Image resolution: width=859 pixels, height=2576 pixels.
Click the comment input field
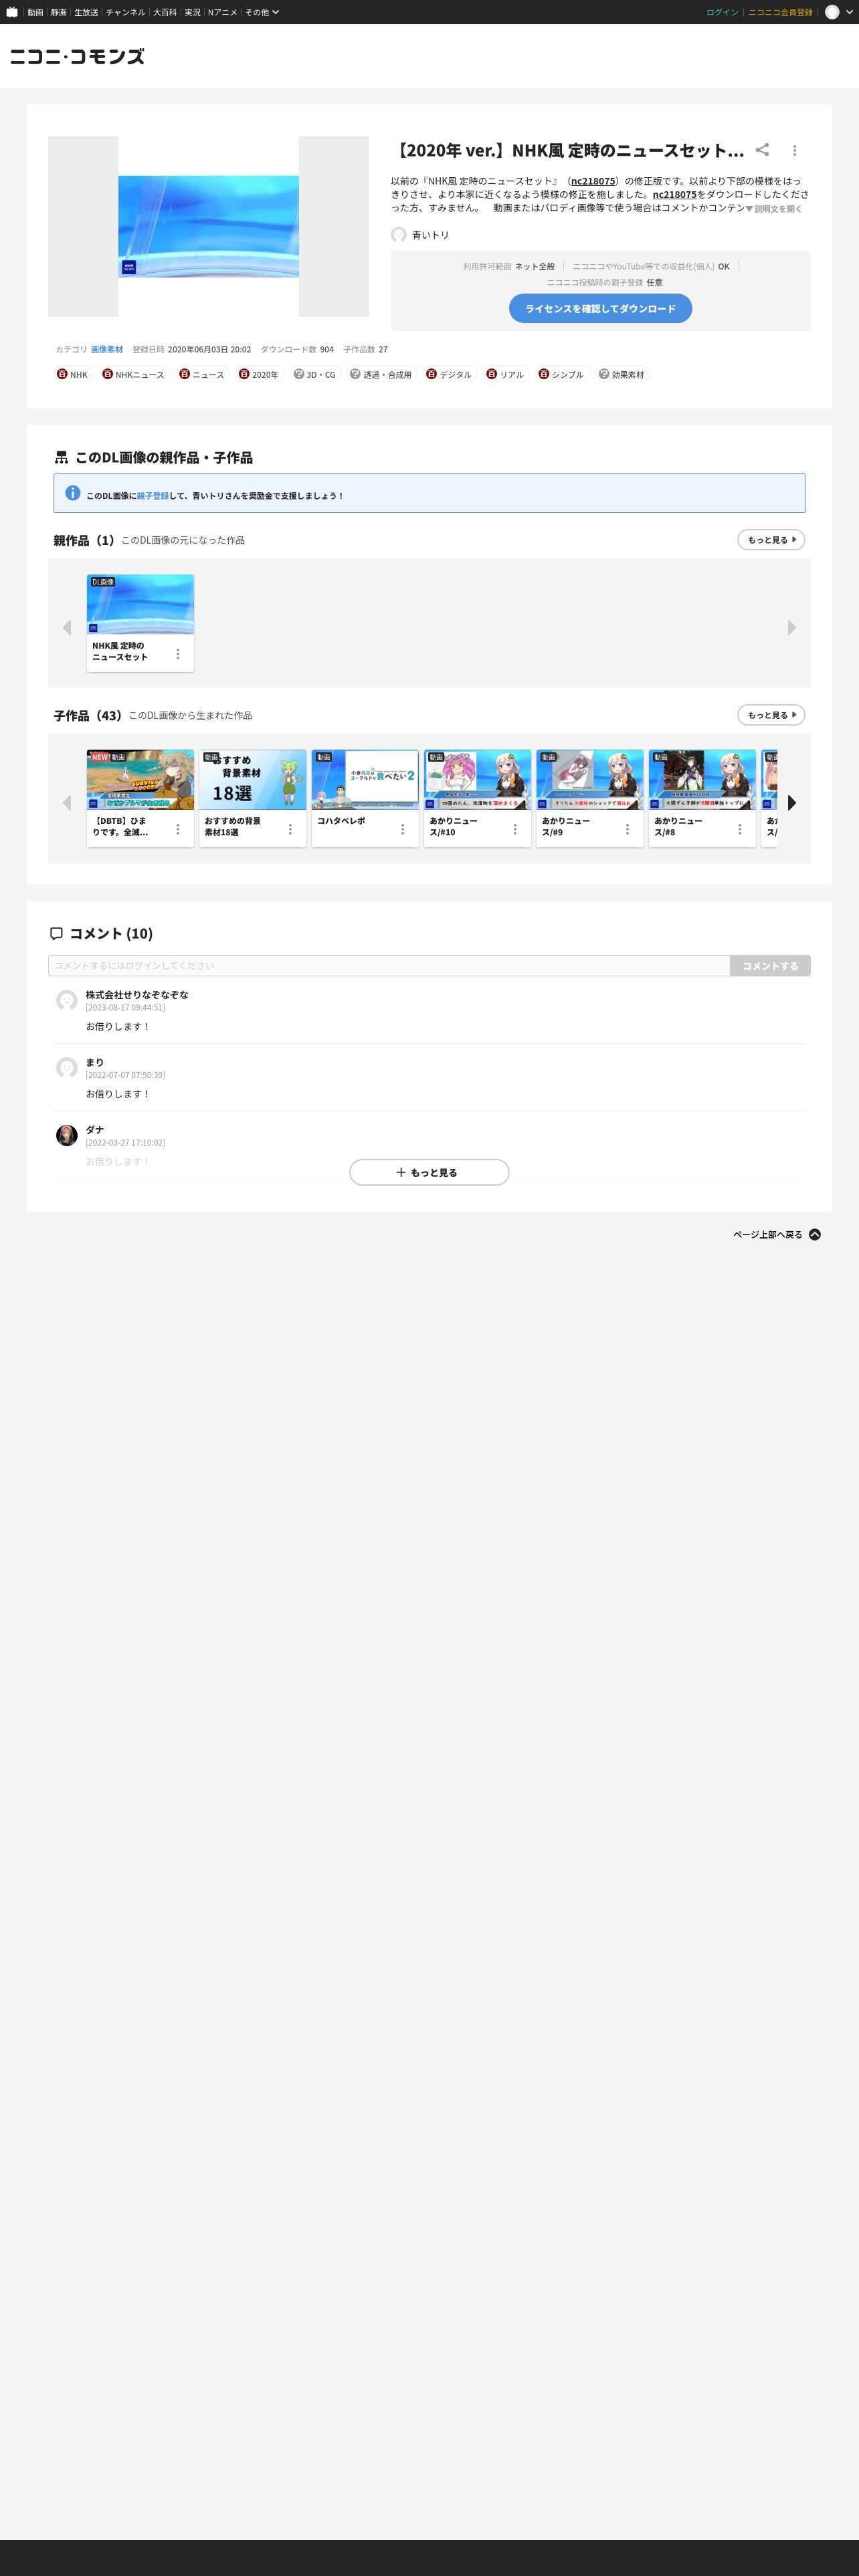tap(389, 965)
